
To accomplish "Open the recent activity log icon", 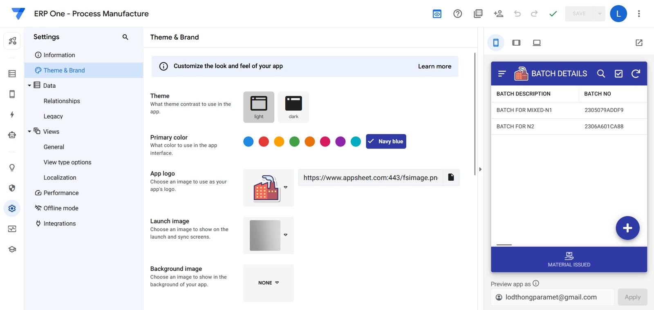I will click(478, 14).
